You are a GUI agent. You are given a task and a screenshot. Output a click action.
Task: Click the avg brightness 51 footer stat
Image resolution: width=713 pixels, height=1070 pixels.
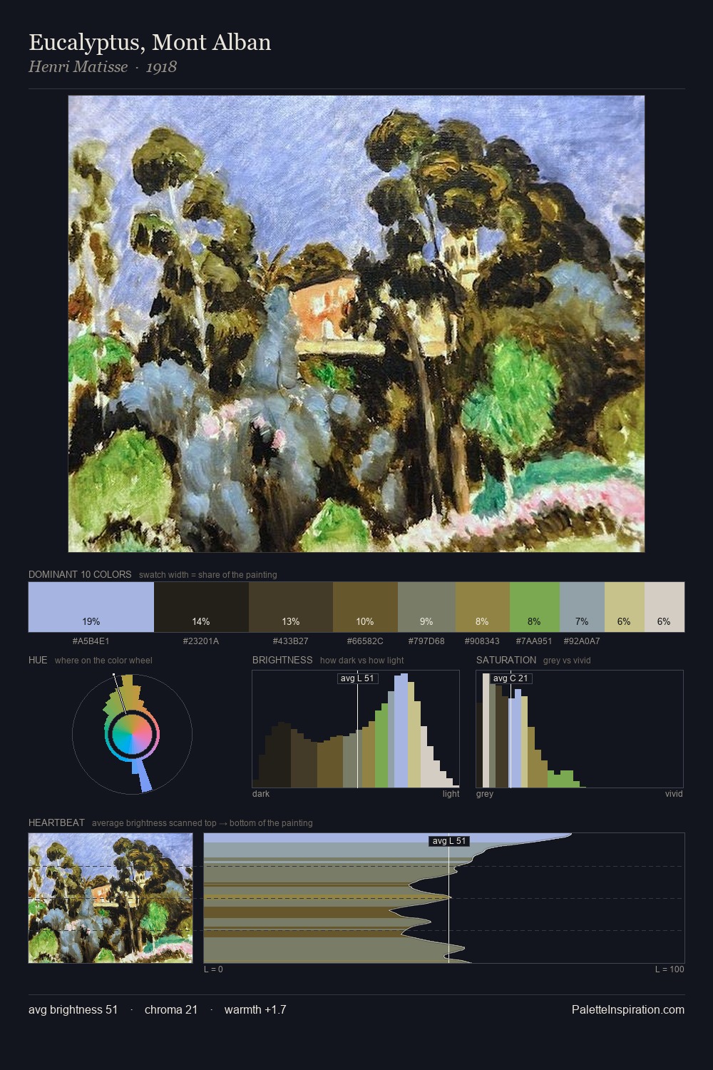pyautogui.click(x=73, y=1009)
